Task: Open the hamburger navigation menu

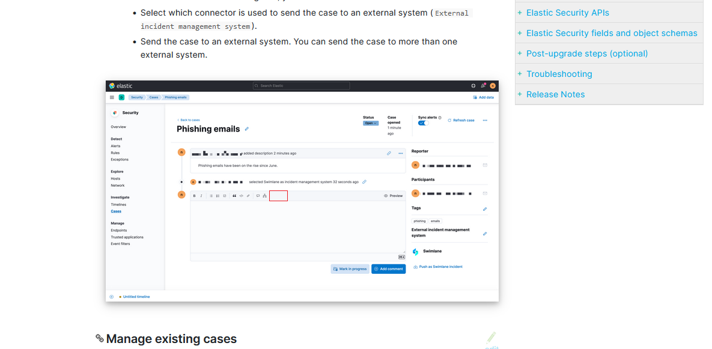Action: tap(112, 97)
